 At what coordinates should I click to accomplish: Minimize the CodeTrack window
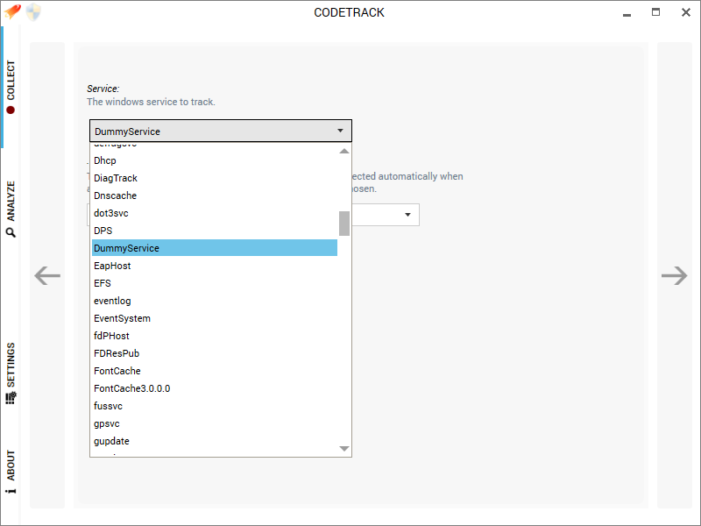click(x=627, y=13)
